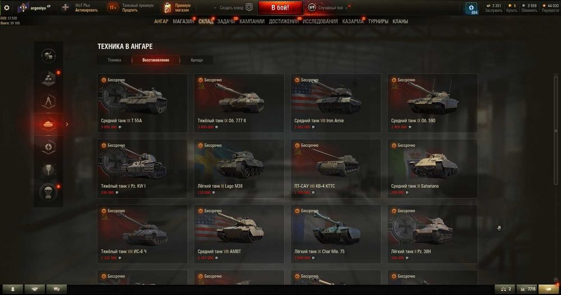Click the В бой! battle button
Screen dimensions: 561x295
[x=280, y=7]
